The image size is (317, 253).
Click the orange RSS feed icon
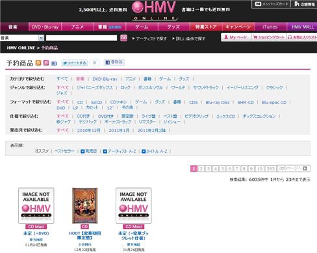click(38, 63)
